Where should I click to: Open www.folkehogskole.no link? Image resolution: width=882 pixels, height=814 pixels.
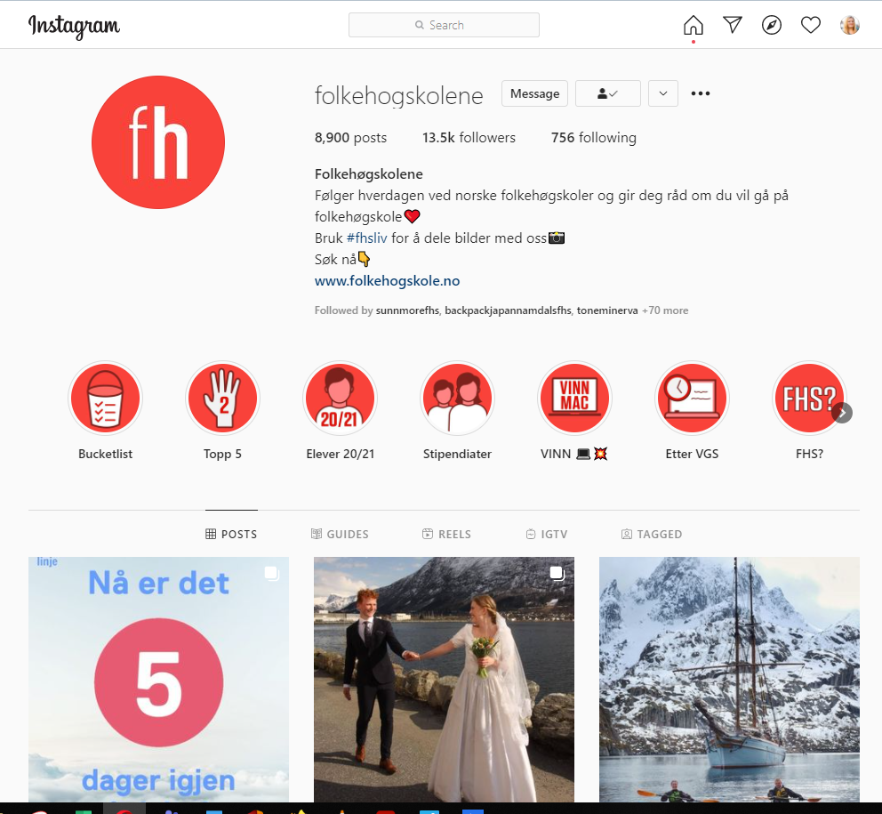point(387,281)
